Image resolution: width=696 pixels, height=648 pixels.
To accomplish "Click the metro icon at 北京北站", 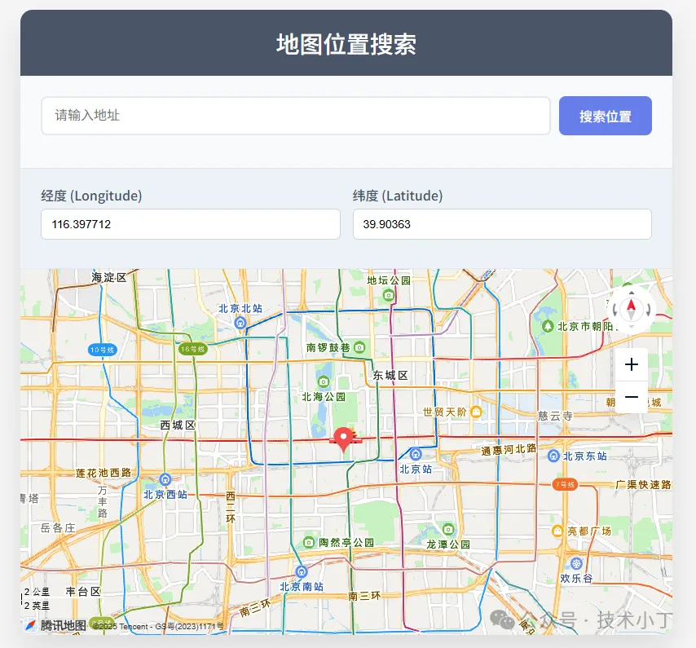I will [240, 323].
